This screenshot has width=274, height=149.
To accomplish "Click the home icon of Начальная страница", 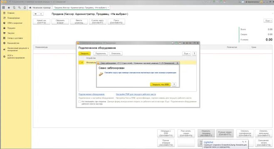I will pyautogui.click(x=30, y=7).
